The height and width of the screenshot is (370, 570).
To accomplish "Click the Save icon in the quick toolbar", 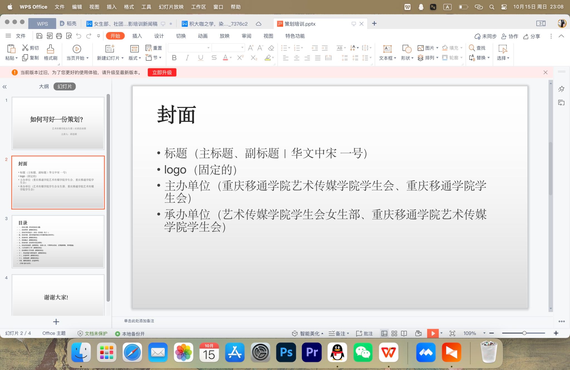I will tap(39, 36).
